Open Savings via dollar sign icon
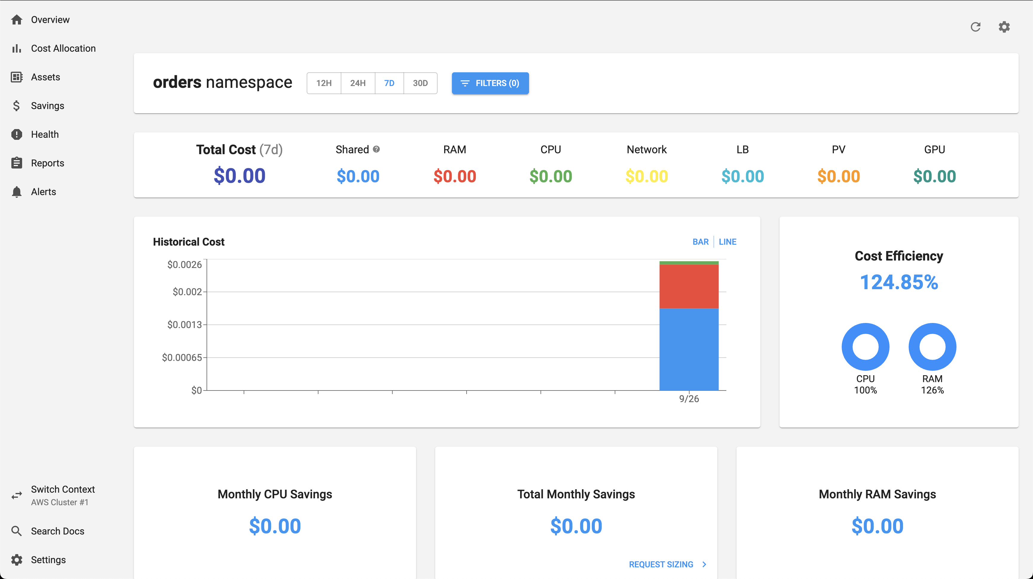 [x=16, y=106]
